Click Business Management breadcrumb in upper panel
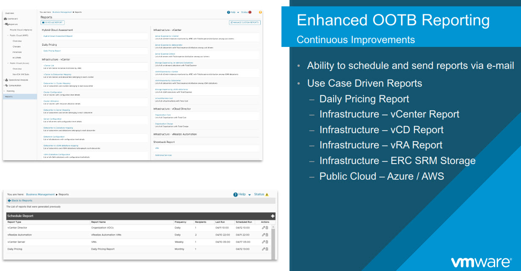 tap(62, 13)
